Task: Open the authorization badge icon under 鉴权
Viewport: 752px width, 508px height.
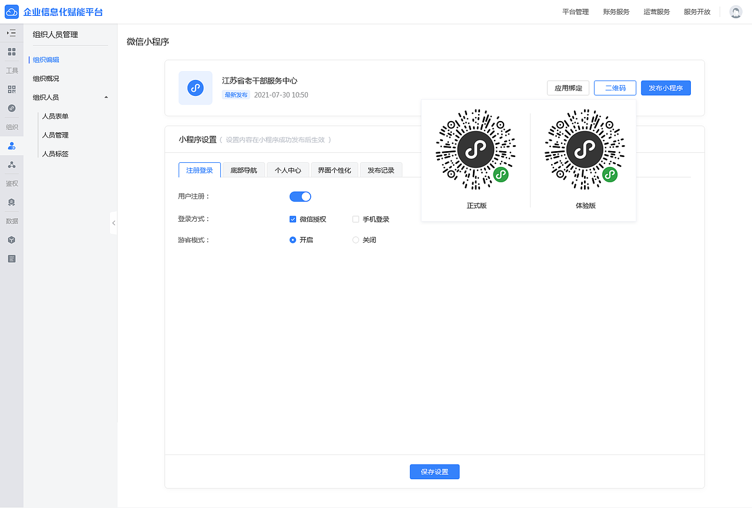Action: (x=12, y=202)
